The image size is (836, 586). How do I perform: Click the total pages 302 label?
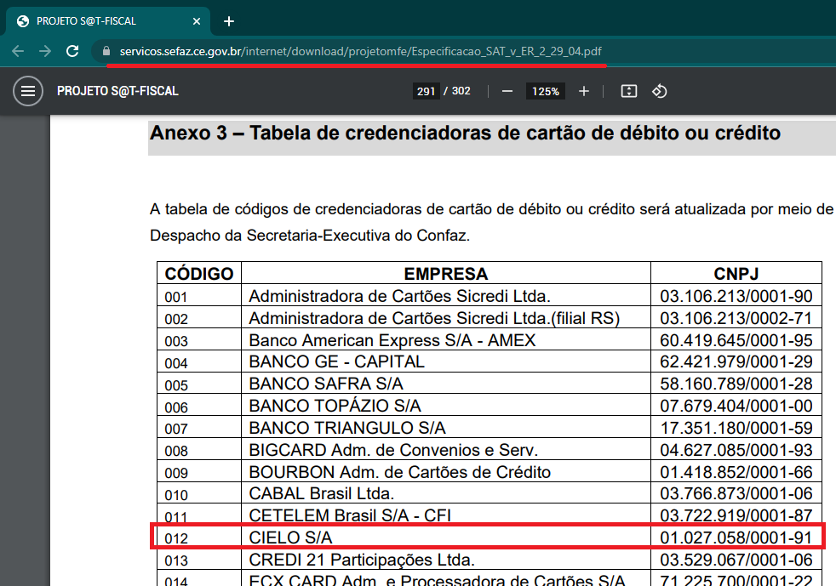pyautogui.click(x=461, y=90)
